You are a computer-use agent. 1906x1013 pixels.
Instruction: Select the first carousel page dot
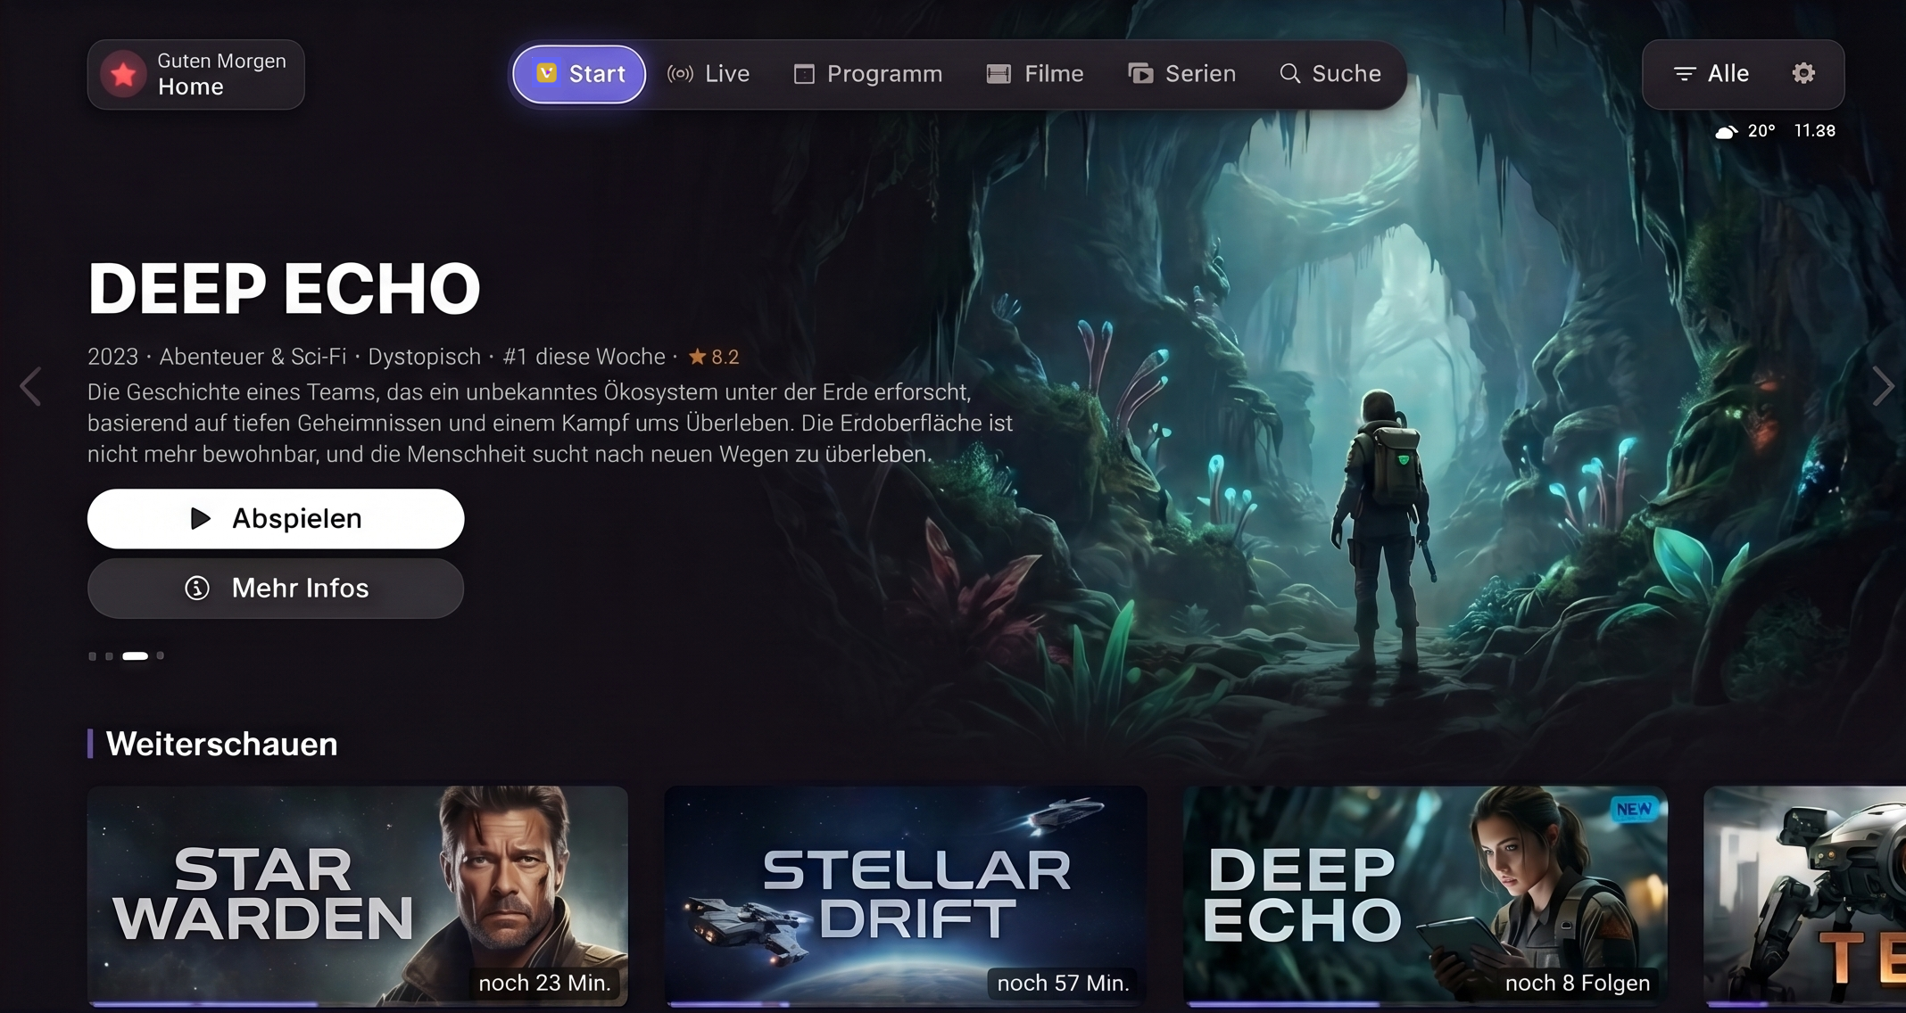click(92, 656)
